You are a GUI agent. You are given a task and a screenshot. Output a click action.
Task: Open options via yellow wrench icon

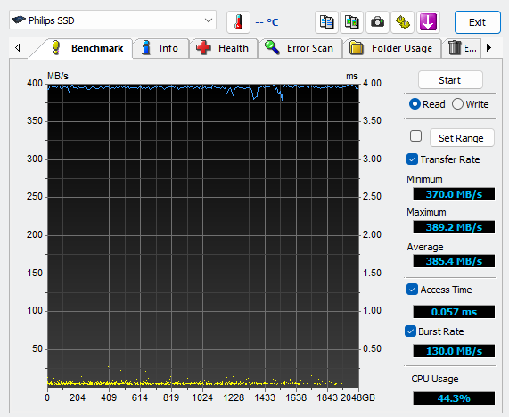click(x=403, y=22)
